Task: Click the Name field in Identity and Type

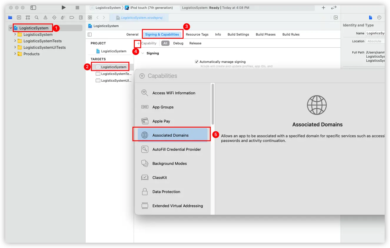Action: 375,33
